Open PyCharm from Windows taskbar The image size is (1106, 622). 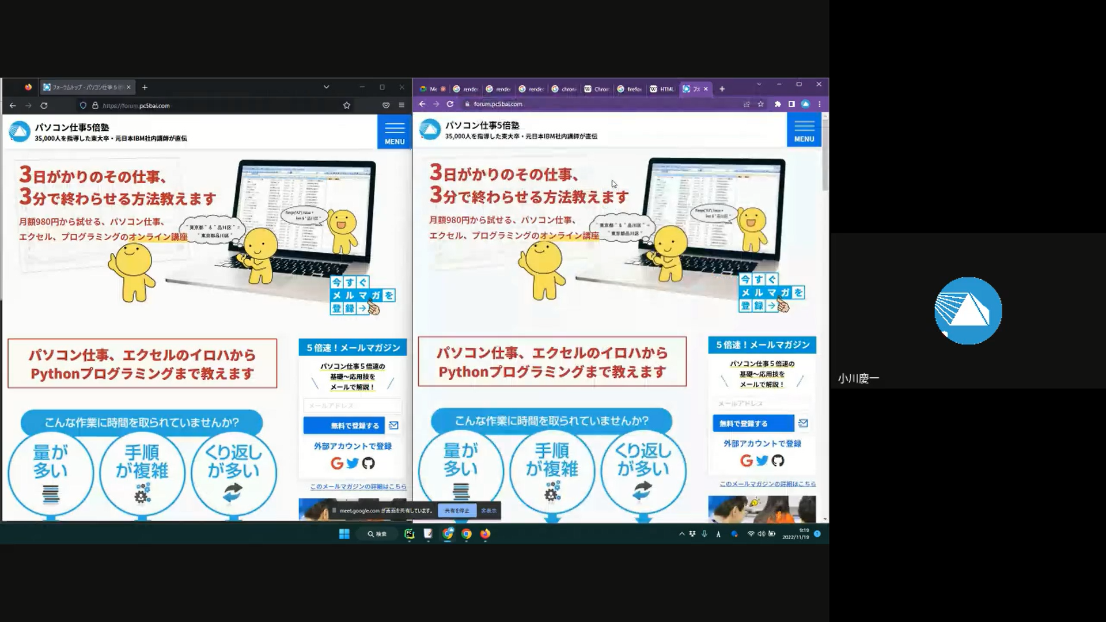tap(409, 534)
